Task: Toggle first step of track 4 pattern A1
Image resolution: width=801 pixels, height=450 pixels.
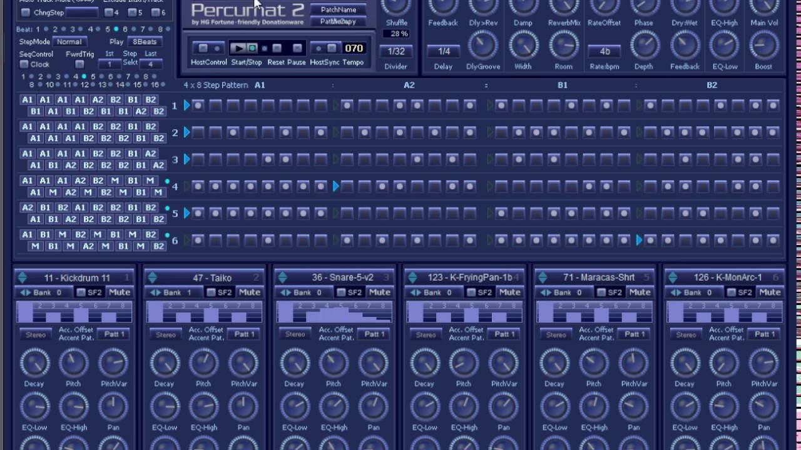Action: pyautogui.click(x=198, y=186)
